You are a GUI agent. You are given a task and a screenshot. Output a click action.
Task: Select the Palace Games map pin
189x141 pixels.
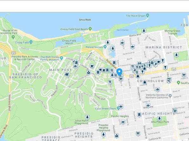(x=105, y=46)
